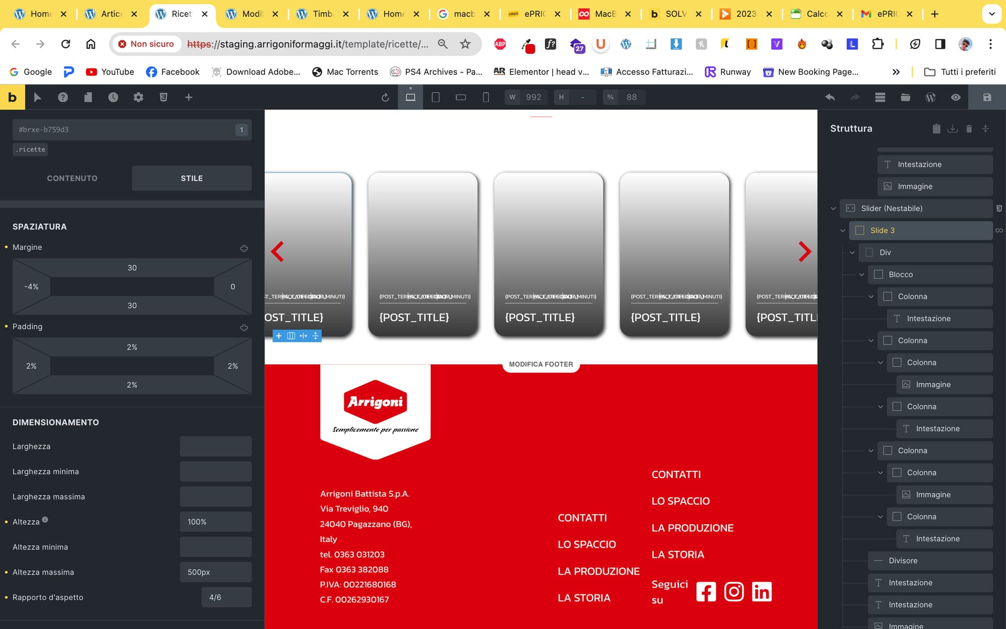
Task: Save the template with the save icon
Action: pyautogui.click(x=987, y=97)
